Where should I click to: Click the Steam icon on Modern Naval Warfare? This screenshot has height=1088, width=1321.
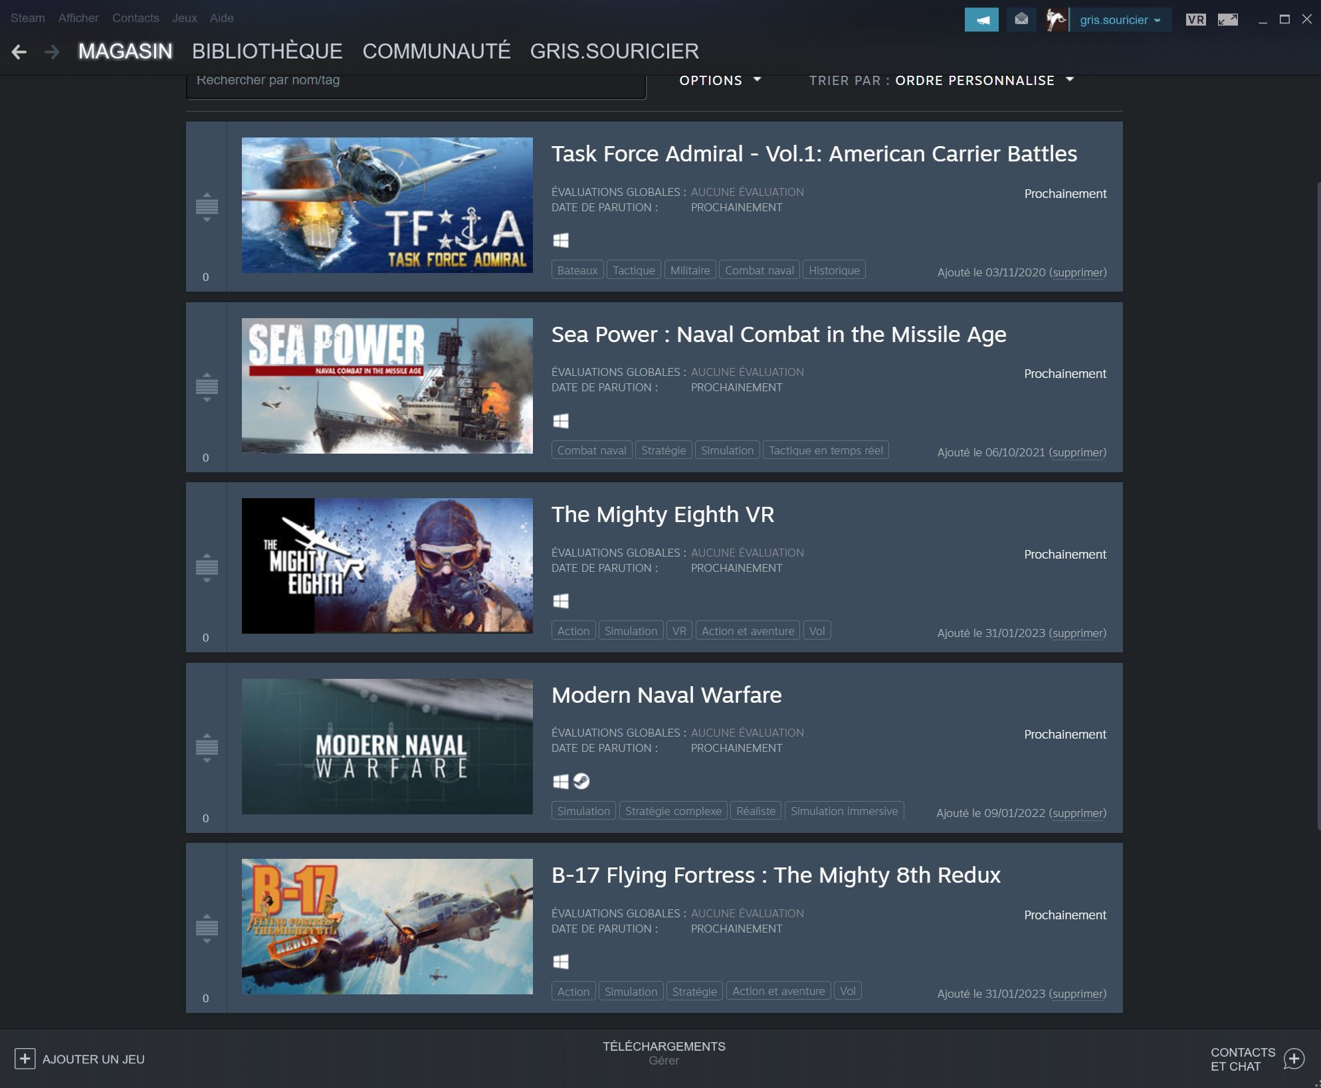[581, 781]
